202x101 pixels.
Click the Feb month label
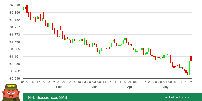[59, 87]
